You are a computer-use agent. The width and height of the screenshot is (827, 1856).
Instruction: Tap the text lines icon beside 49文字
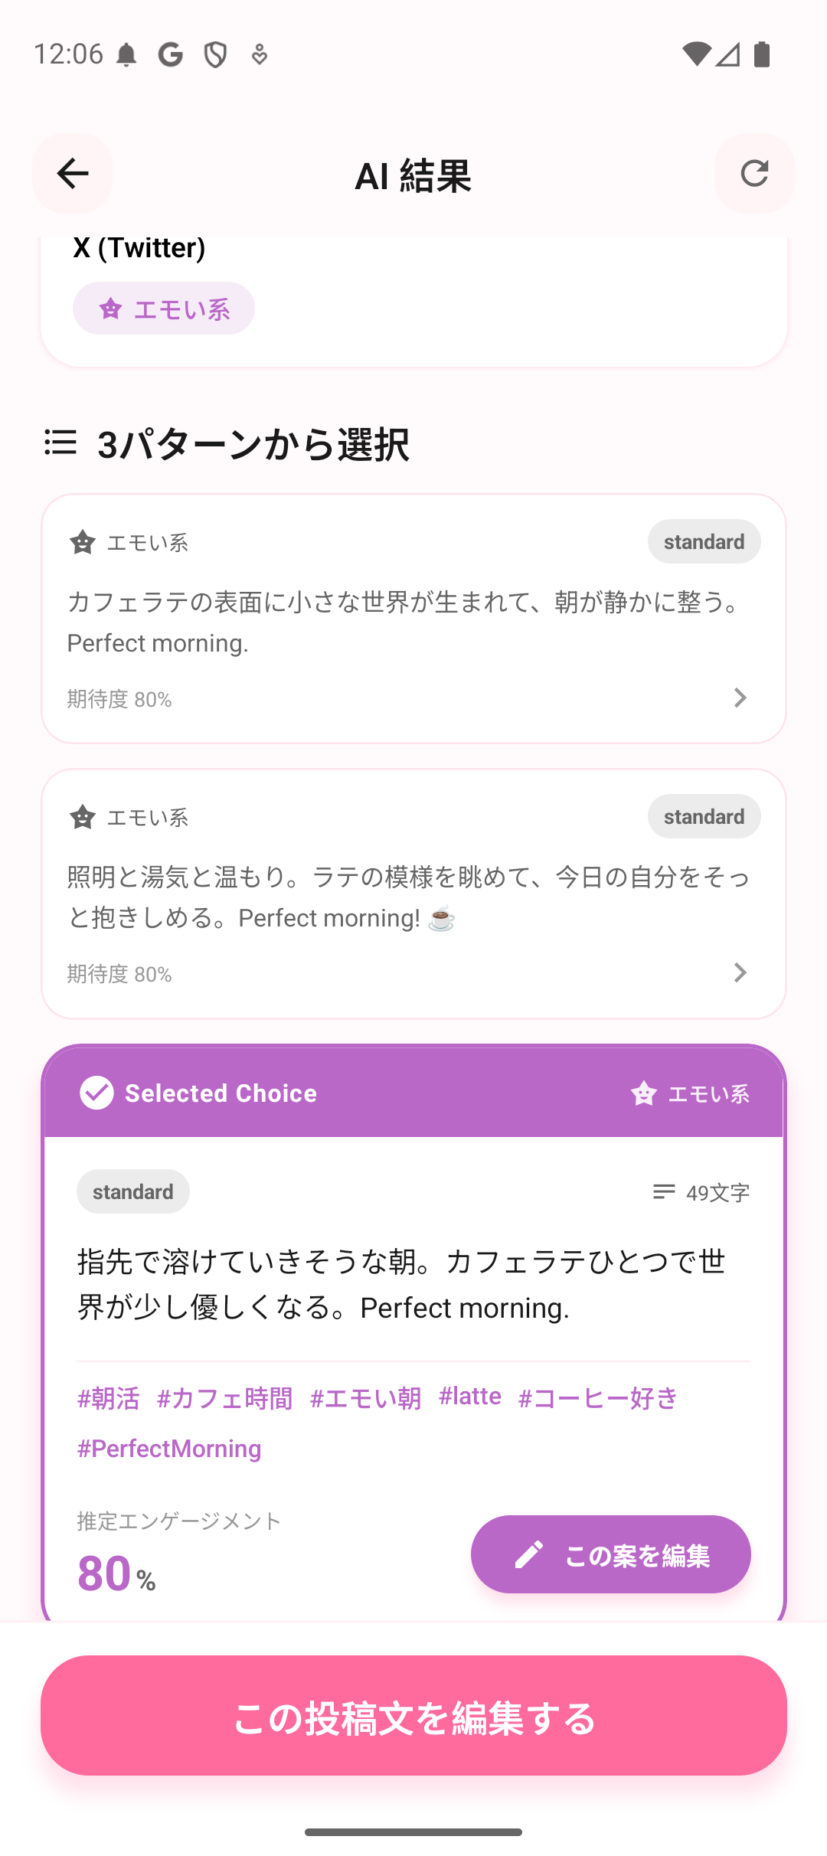(x=664, y=1192)
